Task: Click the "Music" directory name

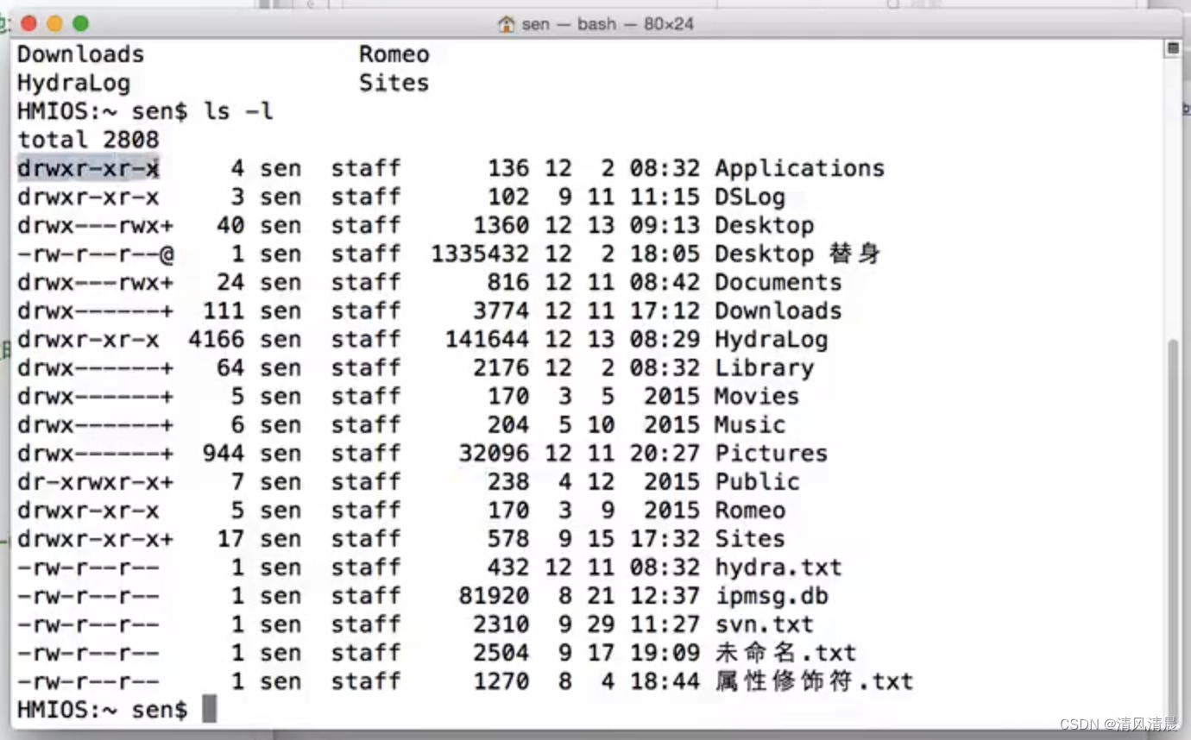Action: (749, 424)
